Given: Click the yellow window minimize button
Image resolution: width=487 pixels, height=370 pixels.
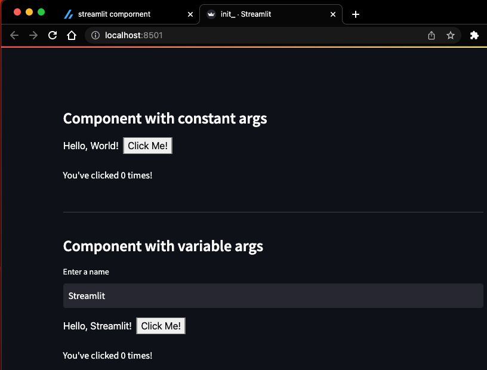Looking at the screenshot, I should click(x=29, y=12).
